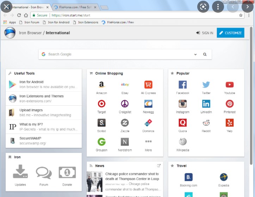
Task: Open the FileHorse.com bookmark
Action: [x=118, y=22]
